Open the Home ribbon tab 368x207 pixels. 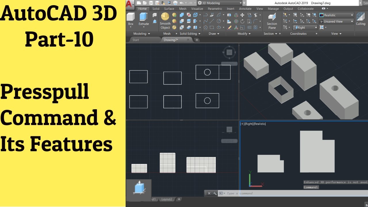coord(142,9)
